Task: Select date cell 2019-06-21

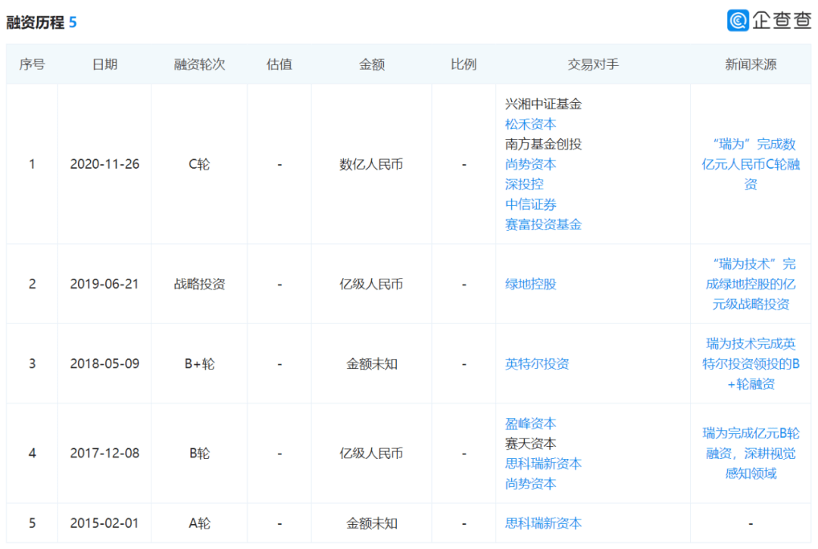Action: (105, 284)
